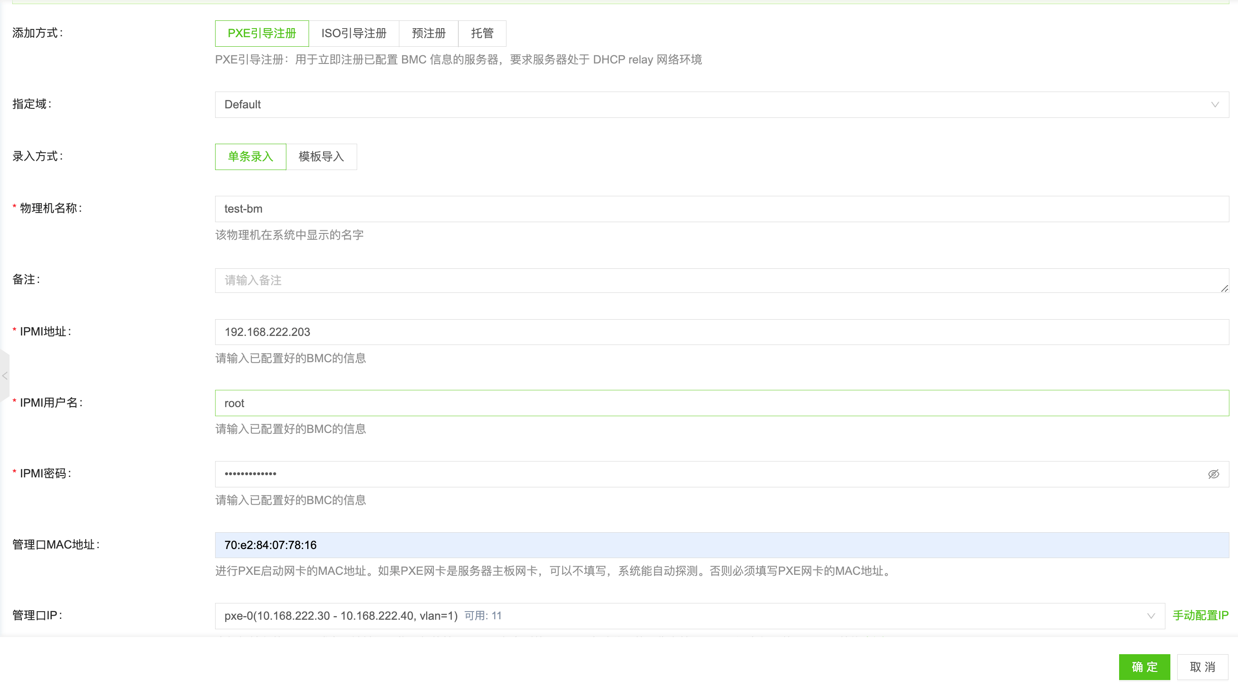Toggle IPMI password visibility eye icon
The width and height of the screenshot is (1238, 690).
(1213, 473)
